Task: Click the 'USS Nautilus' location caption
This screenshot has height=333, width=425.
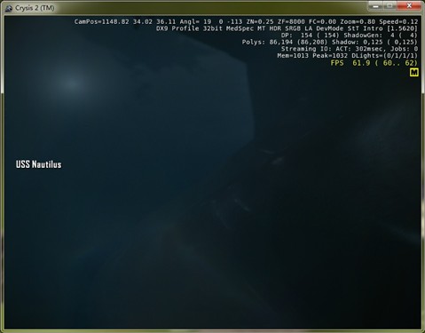Action: click(x=39, y=164)
